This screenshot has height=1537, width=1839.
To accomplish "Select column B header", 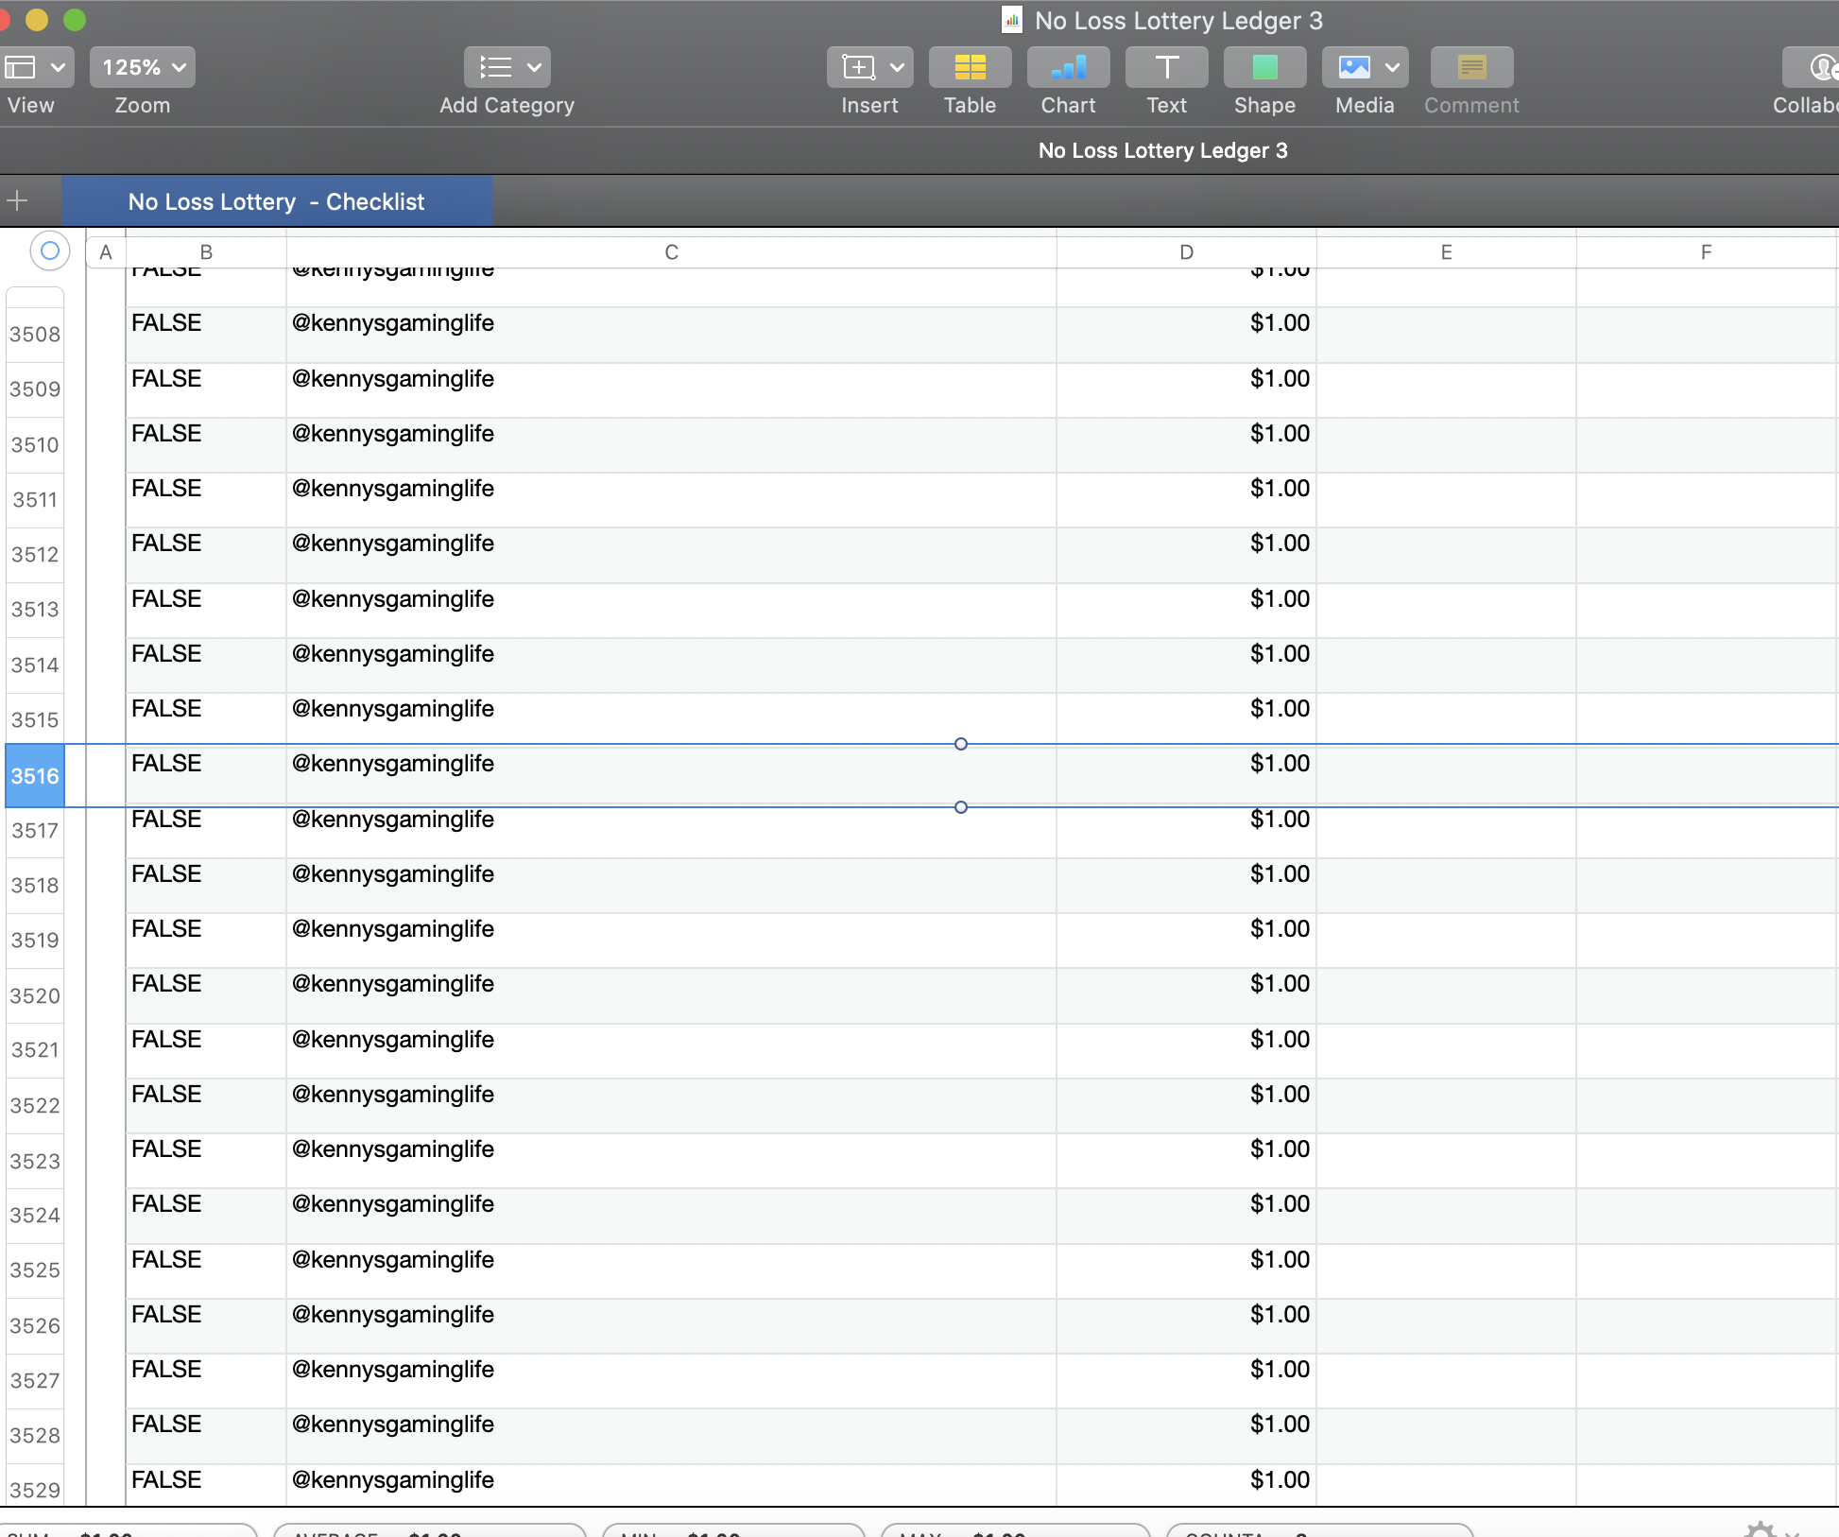I will coord(206,252).
